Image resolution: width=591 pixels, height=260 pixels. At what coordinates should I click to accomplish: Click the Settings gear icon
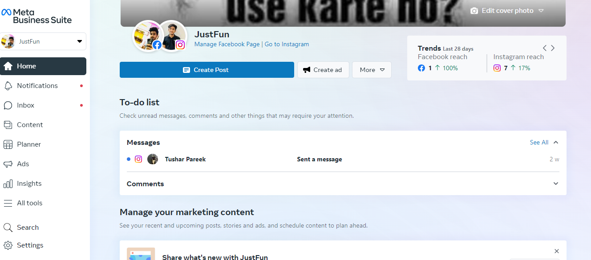coord(8,245)
